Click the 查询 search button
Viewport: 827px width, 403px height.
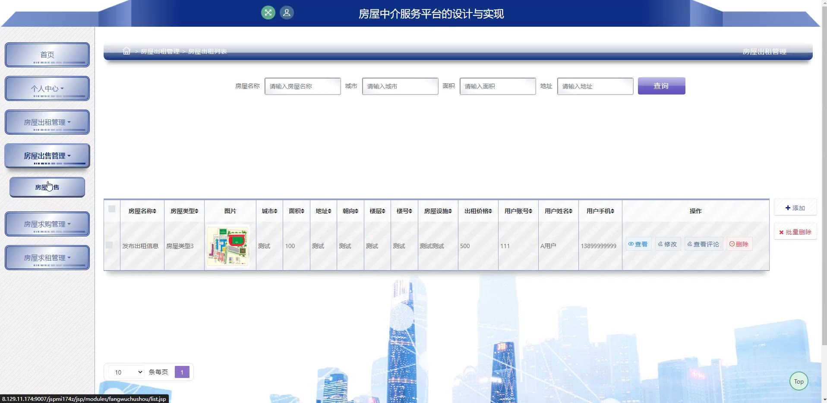(x=661, y=86)
